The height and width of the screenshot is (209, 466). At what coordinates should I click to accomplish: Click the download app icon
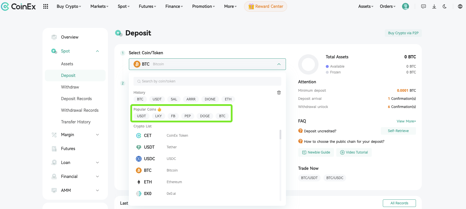(x=434, y=6)
